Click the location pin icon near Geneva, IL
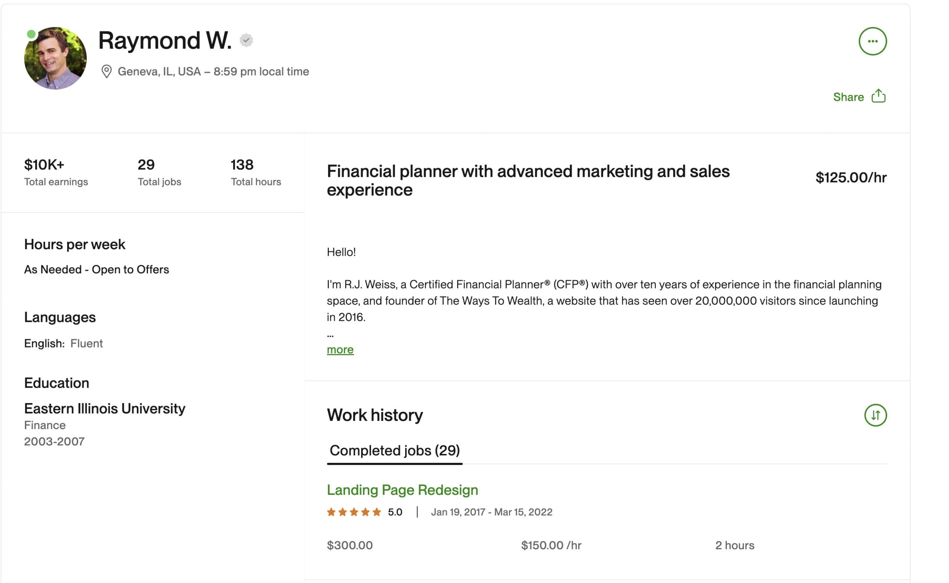This screenshot has height=583, width=949. pos(107,71)
